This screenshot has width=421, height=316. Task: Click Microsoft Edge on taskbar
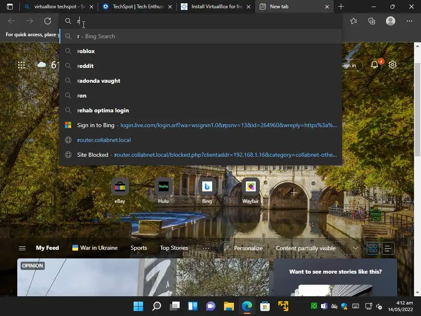tap(247, 306)
